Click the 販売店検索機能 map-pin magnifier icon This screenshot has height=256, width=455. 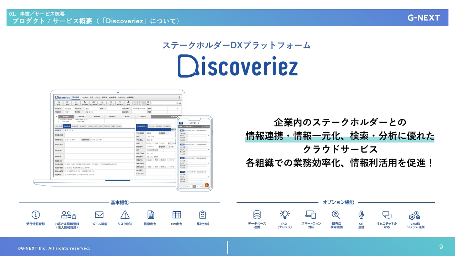point(336,215)
